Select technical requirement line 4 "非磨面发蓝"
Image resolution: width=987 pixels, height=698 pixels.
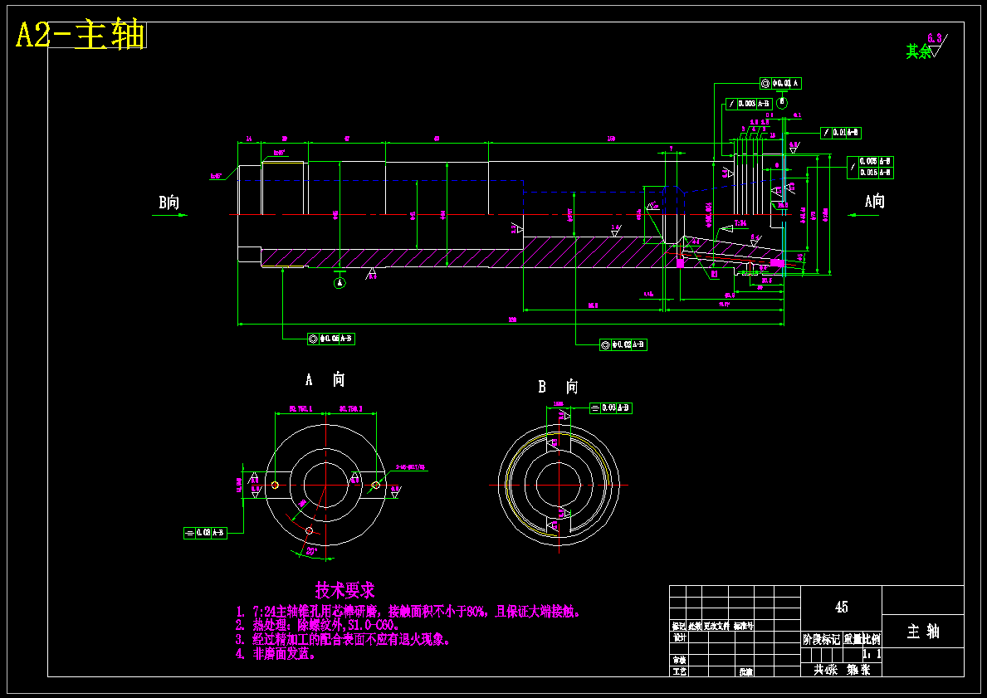point(276,654)
